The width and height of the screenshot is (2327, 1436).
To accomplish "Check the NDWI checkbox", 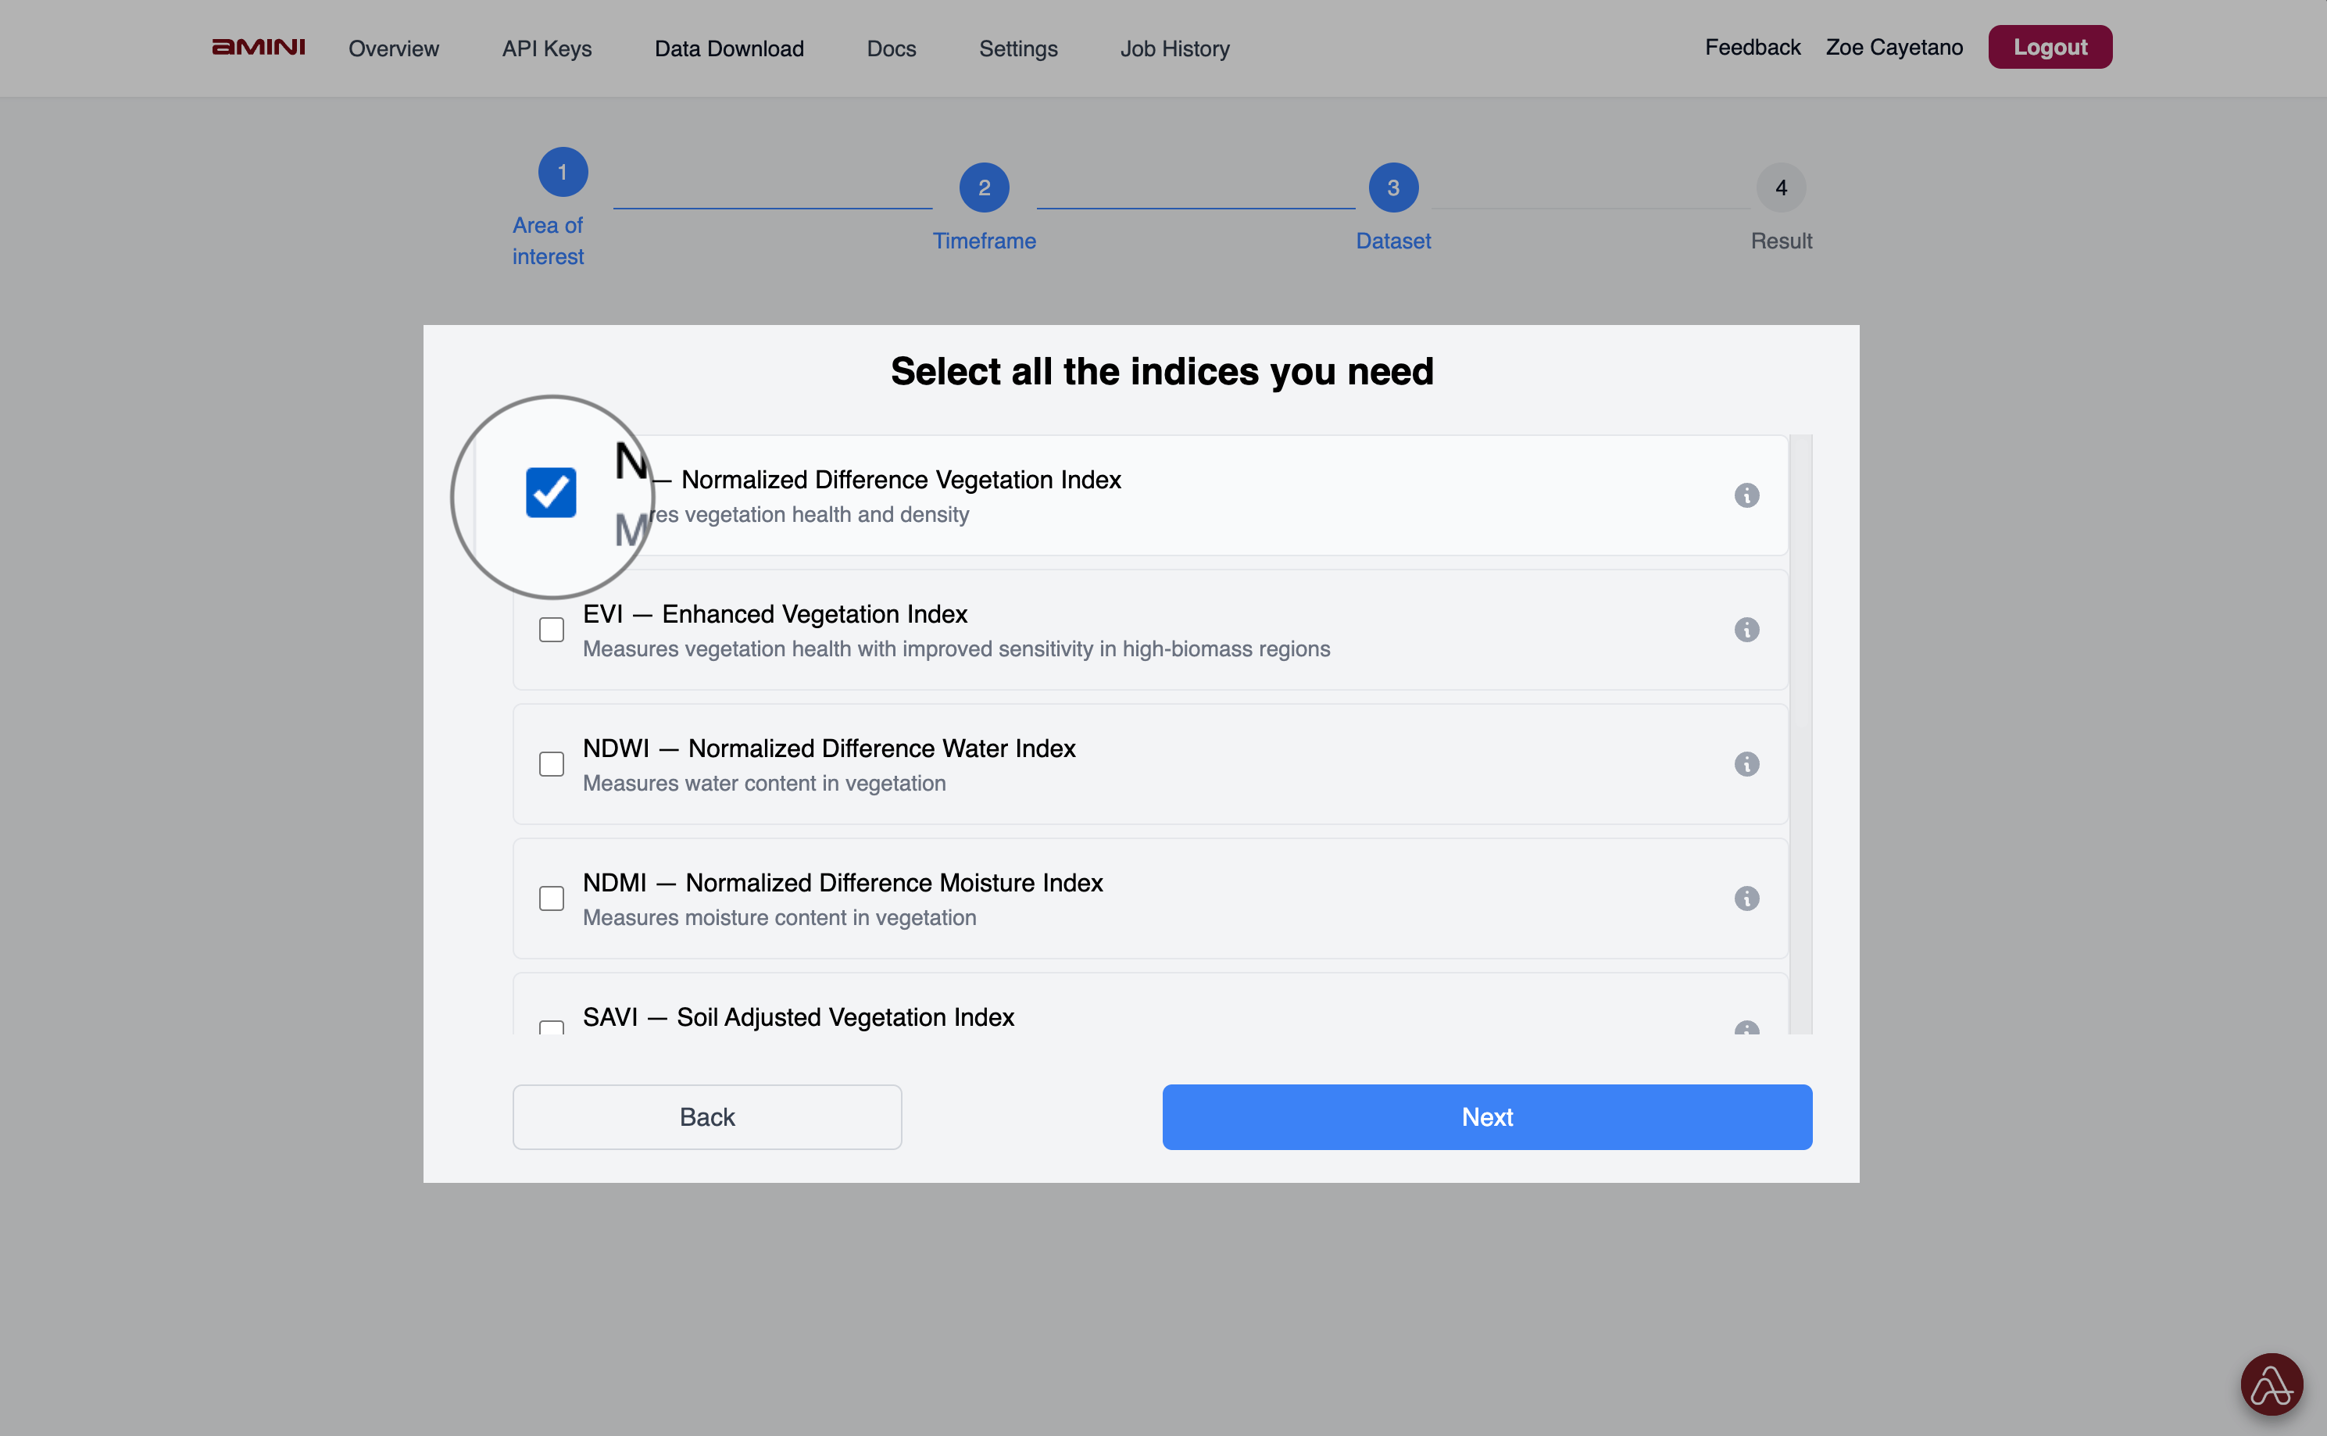I will coord(551,763).
